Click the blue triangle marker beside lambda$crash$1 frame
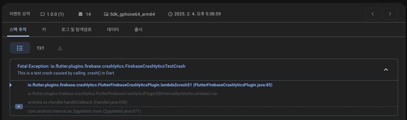 click(x=11, y=85)
